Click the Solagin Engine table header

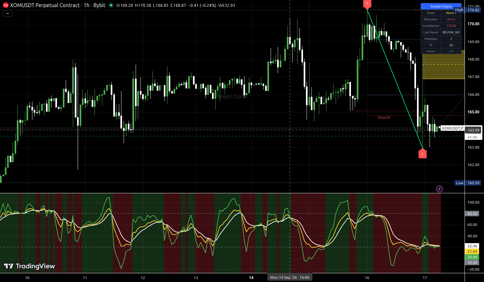pyautogui.click(x=441, y=6)
